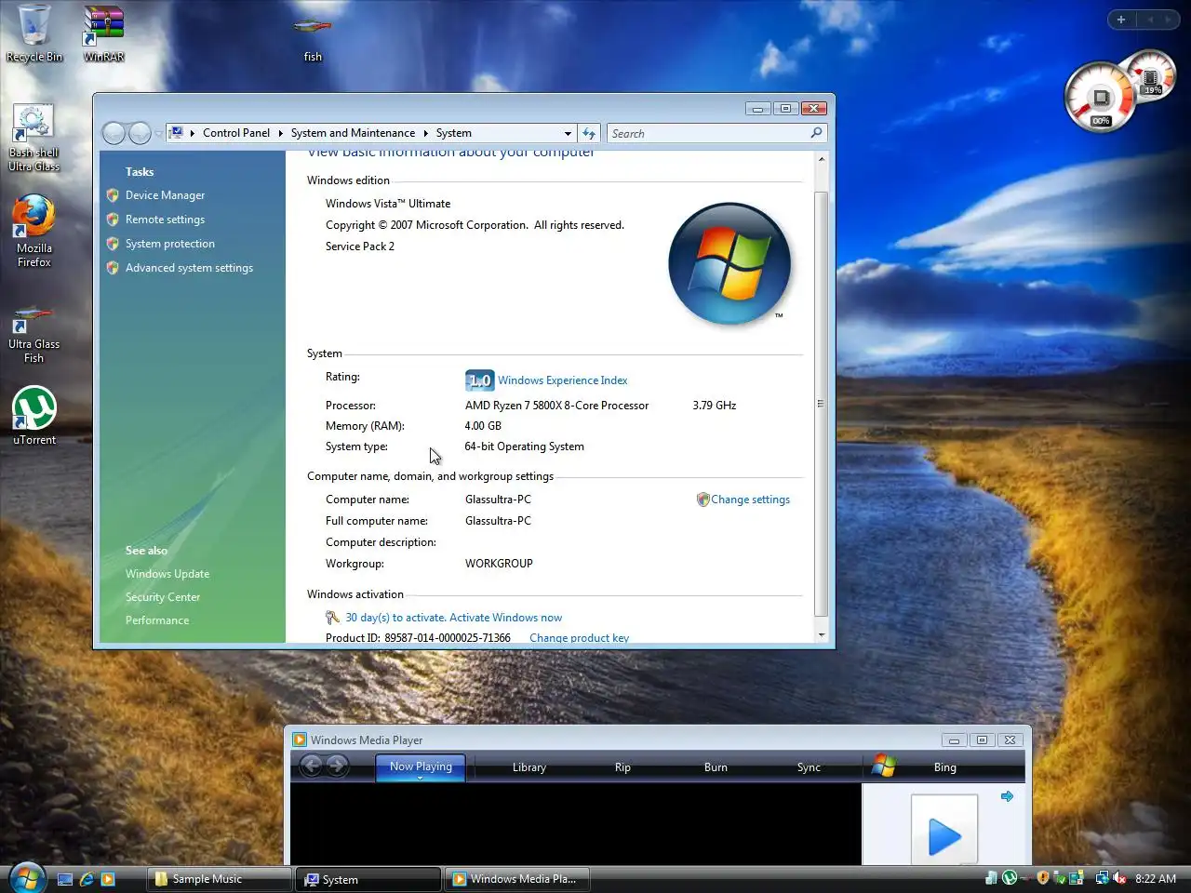Click the large play button in Media Player
Screen dimensions: 1191x893
[x=944, y=836]
